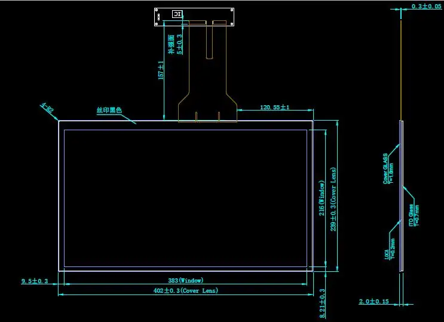Click the "9.5±0.3" border dimension
The image size is (444, 322).
[x=35, y=281]
